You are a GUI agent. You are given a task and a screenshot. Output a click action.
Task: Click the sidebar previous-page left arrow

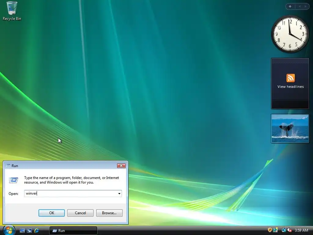[x=300, y=6]
